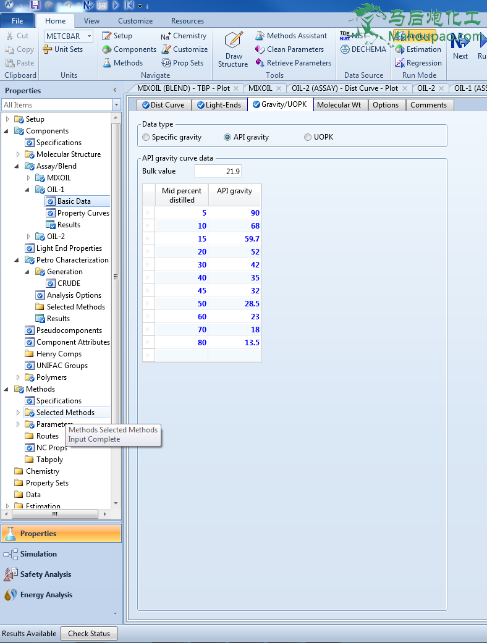This screenshot has width=487, height=643.
Task: Switch to the View ribbon tab
Action: [x=91, y=20]
